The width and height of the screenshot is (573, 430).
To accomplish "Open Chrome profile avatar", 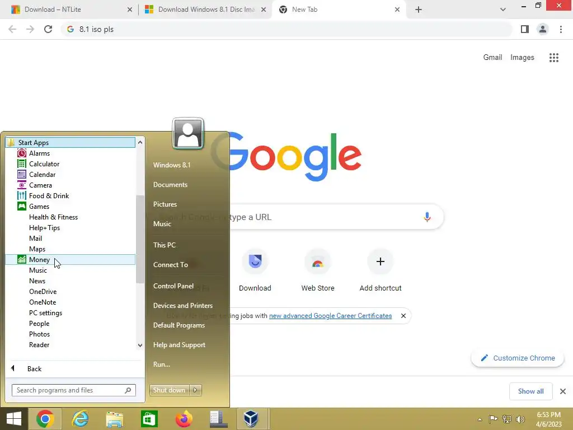I will point(543,29).
